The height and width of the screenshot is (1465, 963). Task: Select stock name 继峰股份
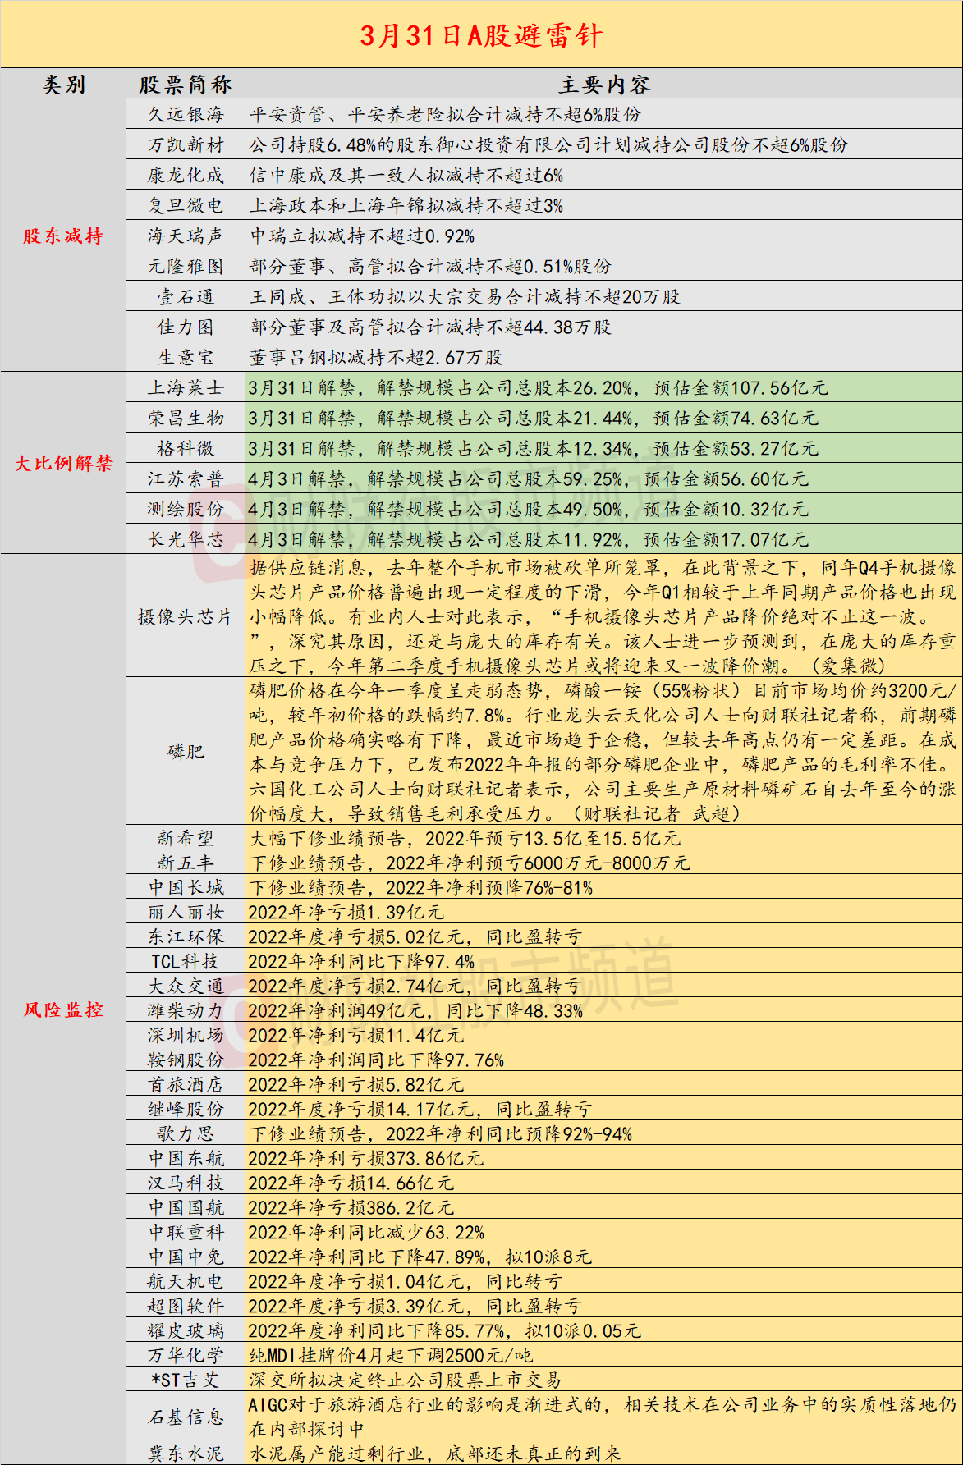186,1110
